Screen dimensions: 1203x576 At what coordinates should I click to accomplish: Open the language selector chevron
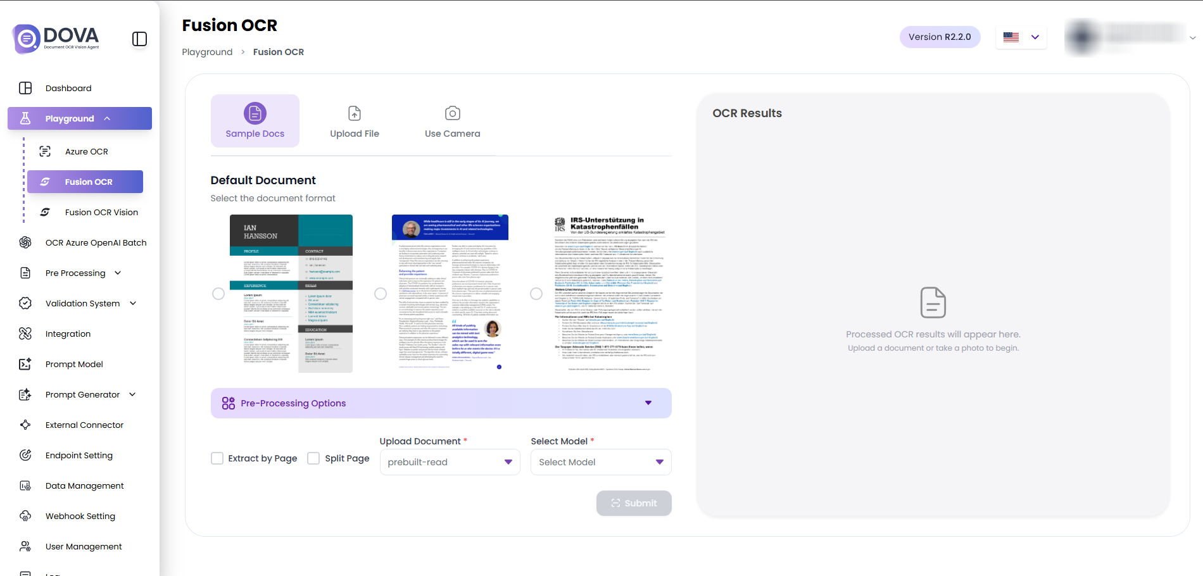click(x=1035, y=37)
